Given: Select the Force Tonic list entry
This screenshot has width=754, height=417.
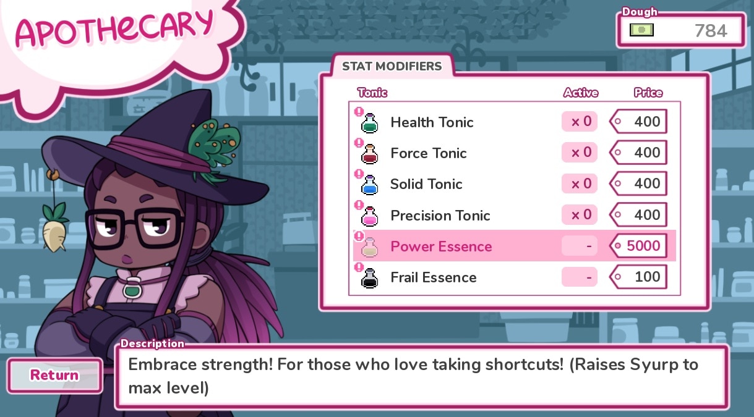Looking at the screenshot, I should coord(515,153).
